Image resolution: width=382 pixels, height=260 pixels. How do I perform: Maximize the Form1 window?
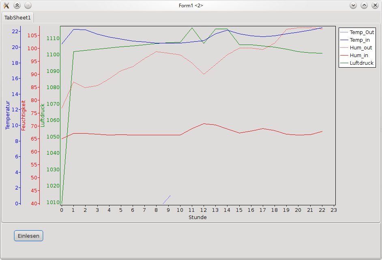coord(364,5)
